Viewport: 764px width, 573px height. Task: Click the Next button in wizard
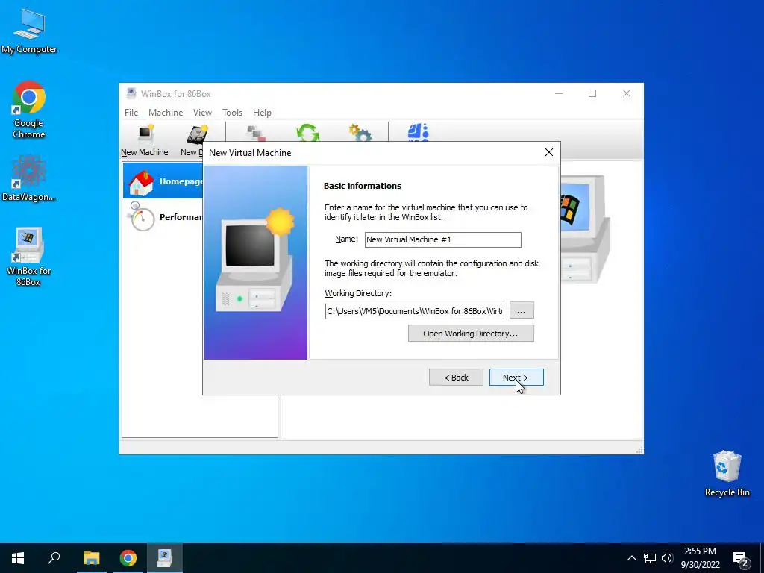(x=516, y=378)
